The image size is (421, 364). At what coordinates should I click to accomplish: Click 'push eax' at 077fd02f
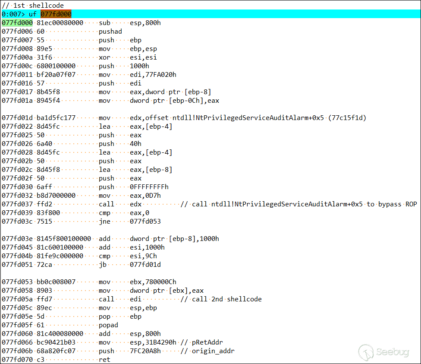(x=120, y=178)
